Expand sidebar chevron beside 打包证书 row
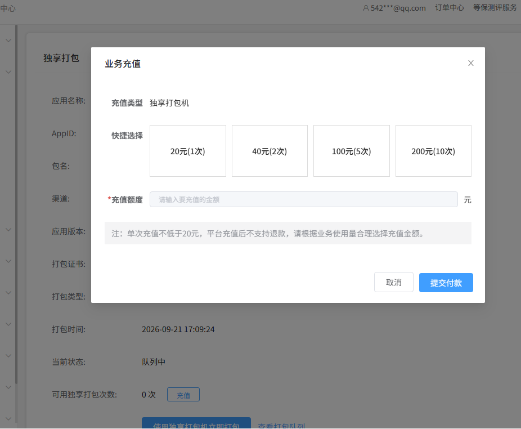 8,261
